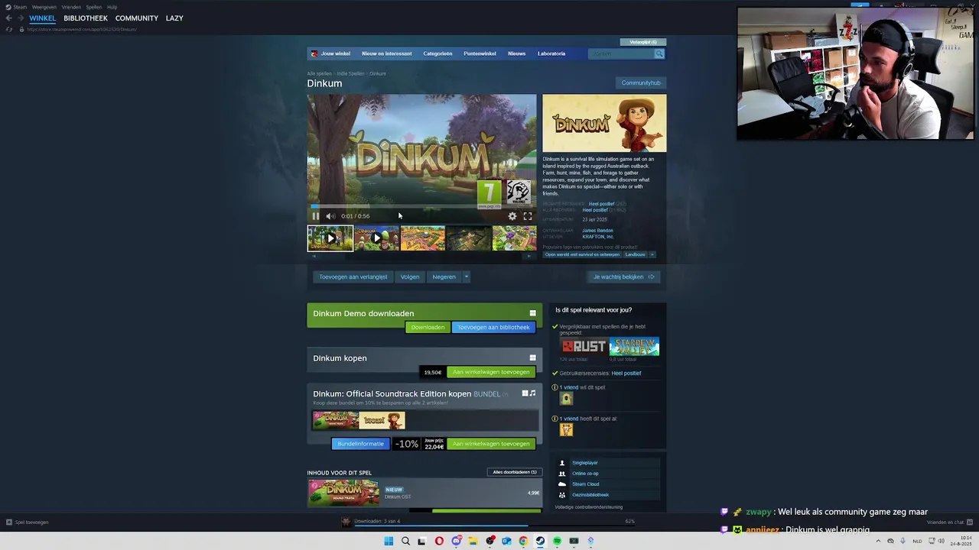Image resolution: width=979 pixels, height=550 pixels.
Task: Click the store search magnifier icon
Action: coord(659,53)
